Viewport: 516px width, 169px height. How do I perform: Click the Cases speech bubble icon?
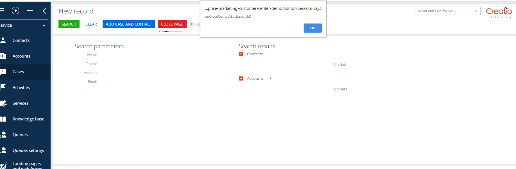click(x=3, y=72)
